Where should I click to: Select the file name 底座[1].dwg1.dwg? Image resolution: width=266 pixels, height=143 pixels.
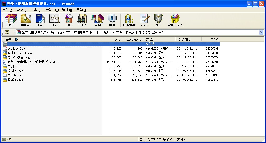tap(20, 53)
